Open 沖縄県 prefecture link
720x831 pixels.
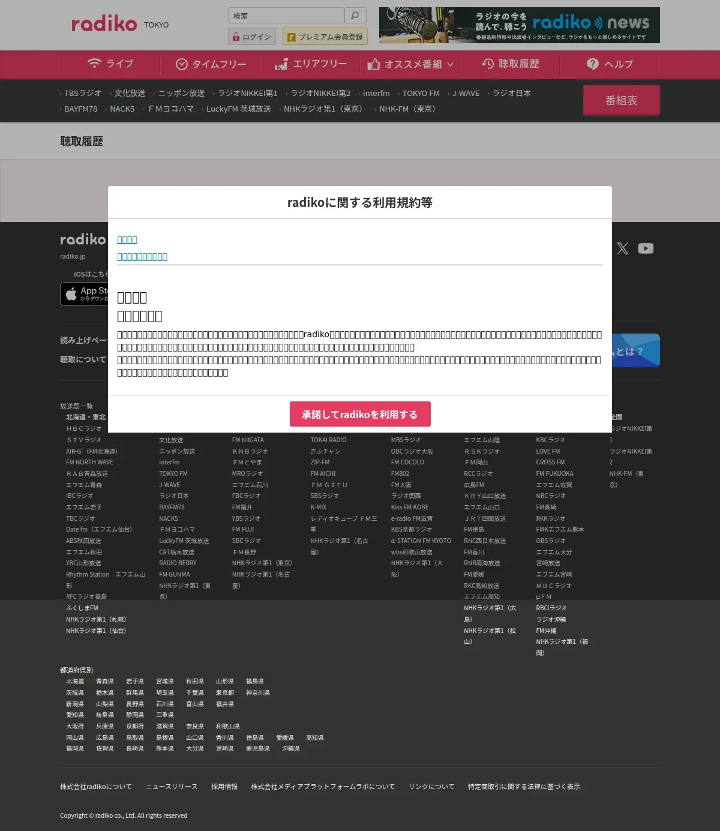pyautogui.click(x=291, y=749)
